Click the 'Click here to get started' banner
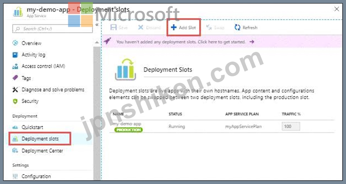Viewport: 346px width, 184px height. [222, 42]
